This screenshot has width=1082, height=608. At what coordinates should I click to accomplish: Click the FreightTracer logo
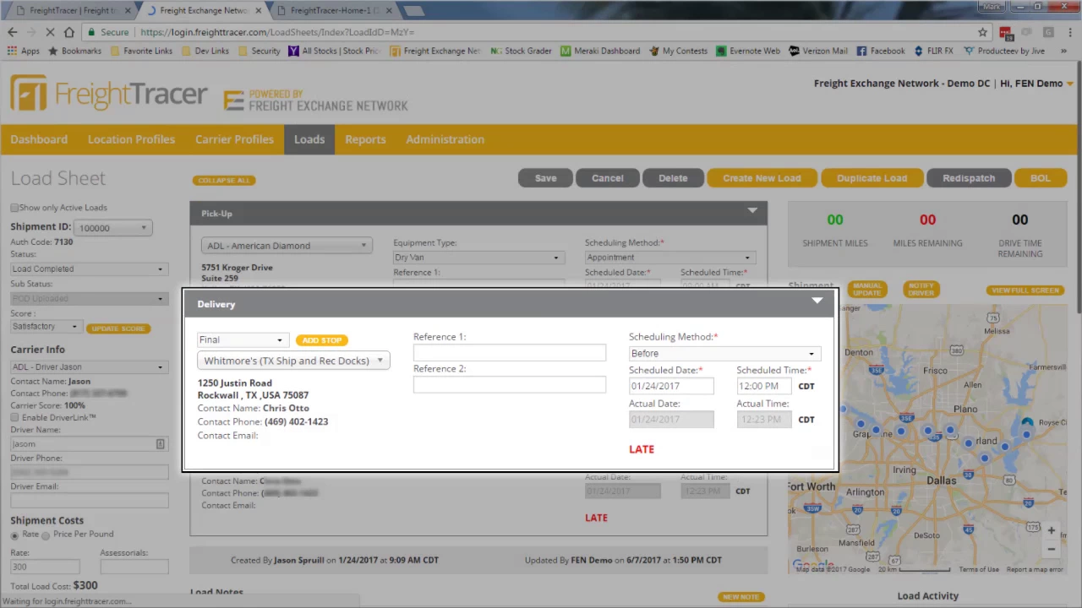click(108, 94)
